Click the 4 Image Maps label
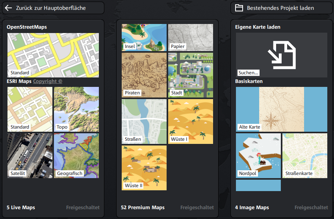This screenshot has width=334, height=219. click(x=252, y=208)
